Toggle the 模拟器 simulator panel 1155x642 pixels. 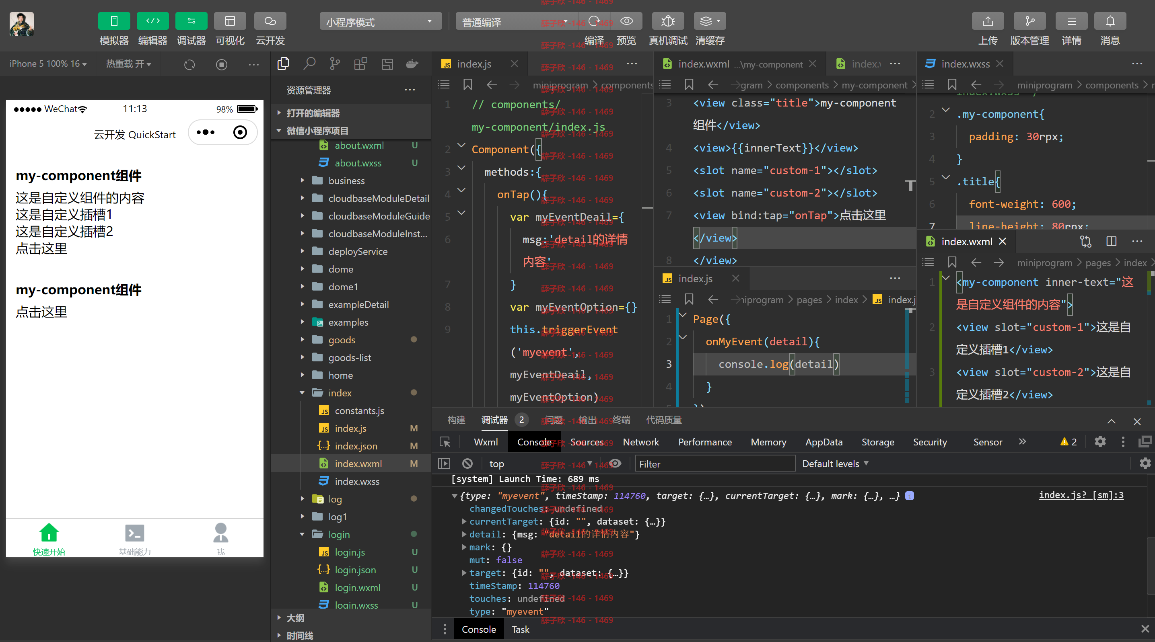click(x=114, y=21)
